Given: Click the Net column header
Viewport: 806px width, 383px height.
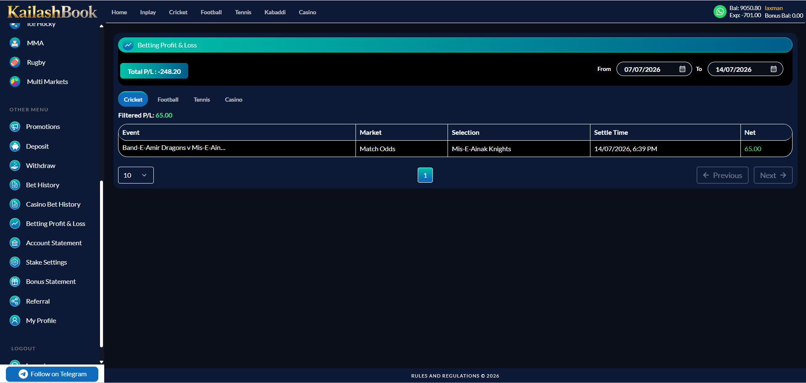Looking at the screenshot, I should tap(766, 132).
